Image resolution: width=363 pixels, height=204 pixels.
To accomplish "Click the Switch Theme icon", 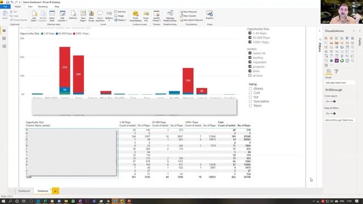I will point(157,16).
